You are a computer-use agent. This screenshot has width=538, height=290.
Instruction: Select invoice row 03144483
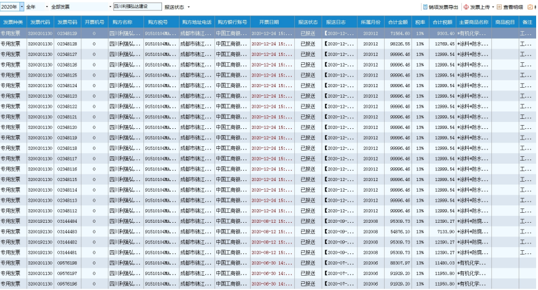click(x=67, y=232)
